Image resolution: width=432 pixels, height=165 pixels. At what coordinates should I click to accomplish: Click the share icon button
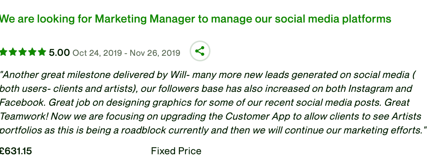pyautogui.click(x=200, y=51)
